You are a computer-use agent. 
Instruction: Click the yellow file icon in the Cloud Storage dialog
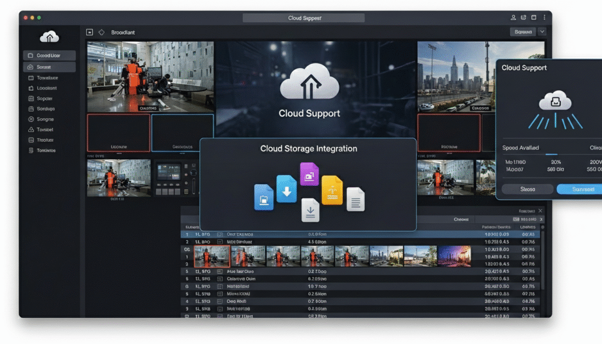point(332,190)
